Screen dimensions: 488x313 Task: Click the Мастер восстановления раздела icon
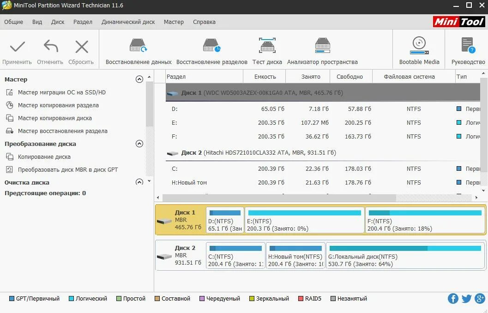10,131
